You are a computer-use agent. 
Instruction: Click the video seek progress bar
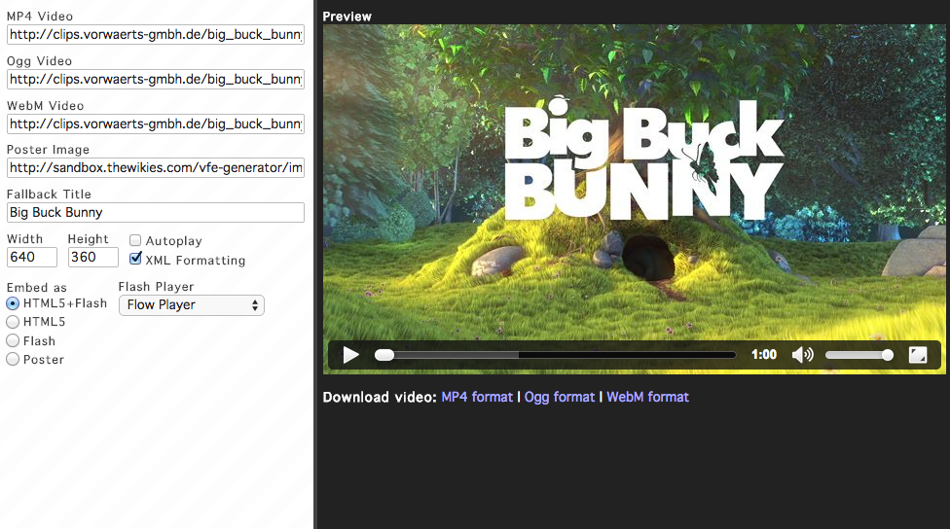click(x=555, y=355)
